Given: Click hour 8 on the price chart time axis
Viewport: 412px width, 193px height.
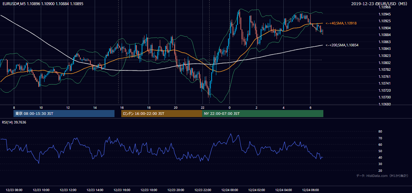Looking at the screenshot, I should pyautogui.click(x=14, y=107).
